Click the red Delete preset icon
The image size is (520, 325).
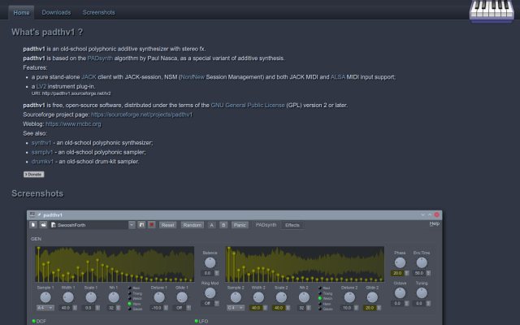coord(152,225)
